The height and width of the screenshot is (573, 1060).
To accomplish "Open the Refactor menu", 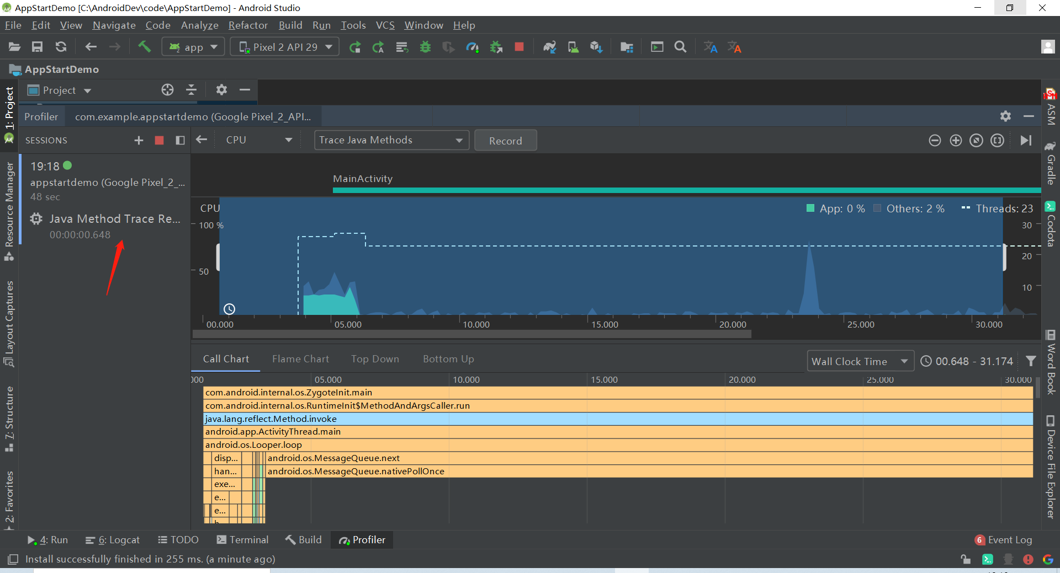I will pos(248,25).
